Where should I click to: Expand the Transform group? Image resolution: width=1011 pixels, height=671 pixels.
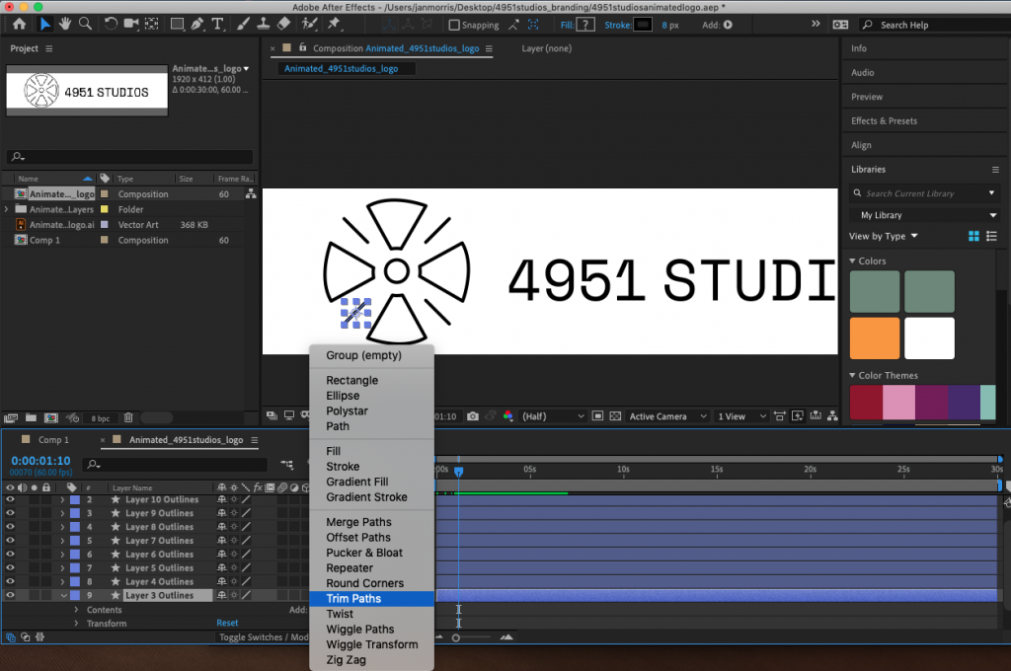tap(76, 624)
